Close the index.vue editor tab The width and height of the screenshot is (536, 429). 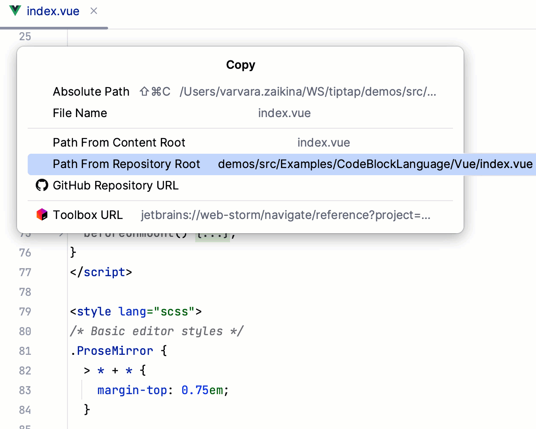[x=94, y=11]
